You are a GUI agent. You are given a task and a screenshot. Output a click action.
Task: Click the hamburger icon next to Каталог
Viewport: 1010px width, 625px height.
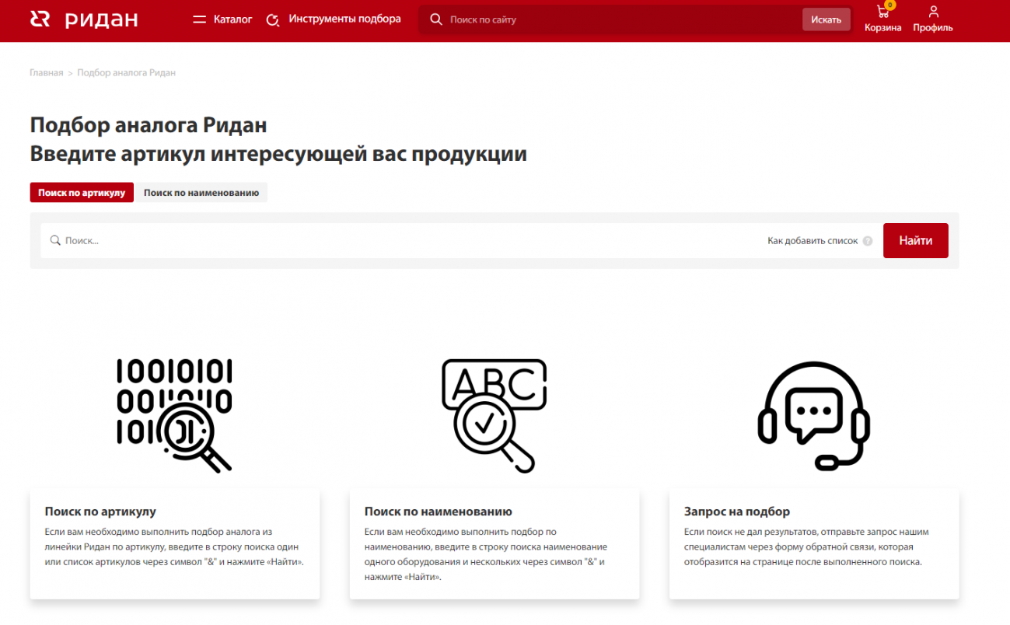point(200,19)
